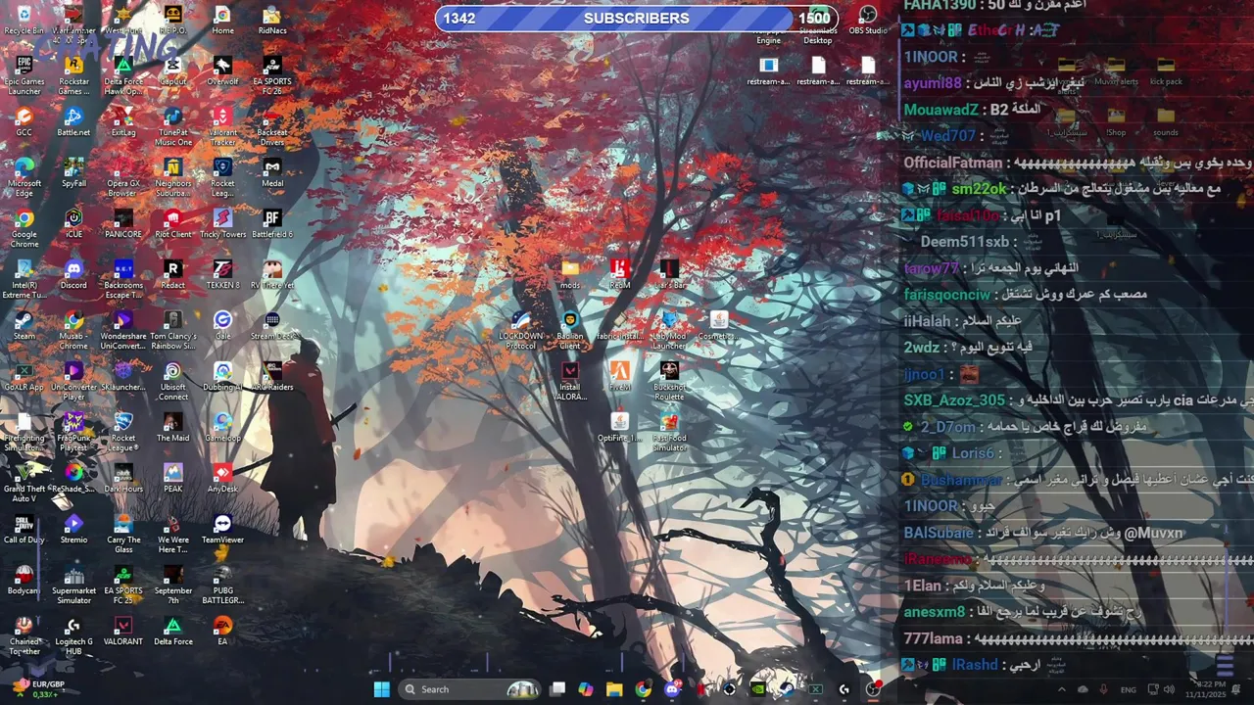Open the Overwolf desktop icon
This screenshot has width=1254, height=705.
(222, 70)
